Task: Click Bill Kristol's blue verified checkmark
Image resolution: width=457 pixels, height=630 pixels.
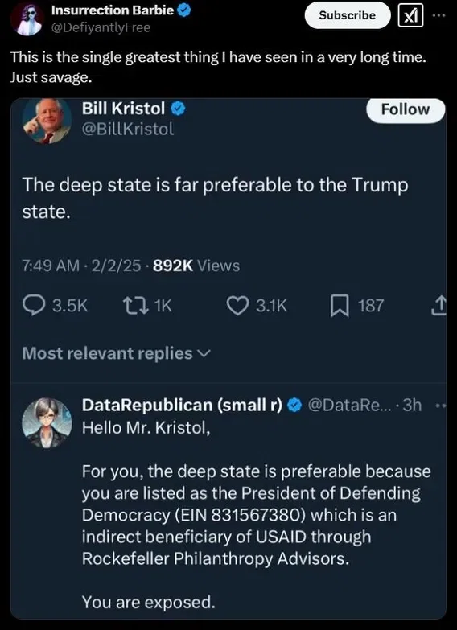Action: point(178,108)
